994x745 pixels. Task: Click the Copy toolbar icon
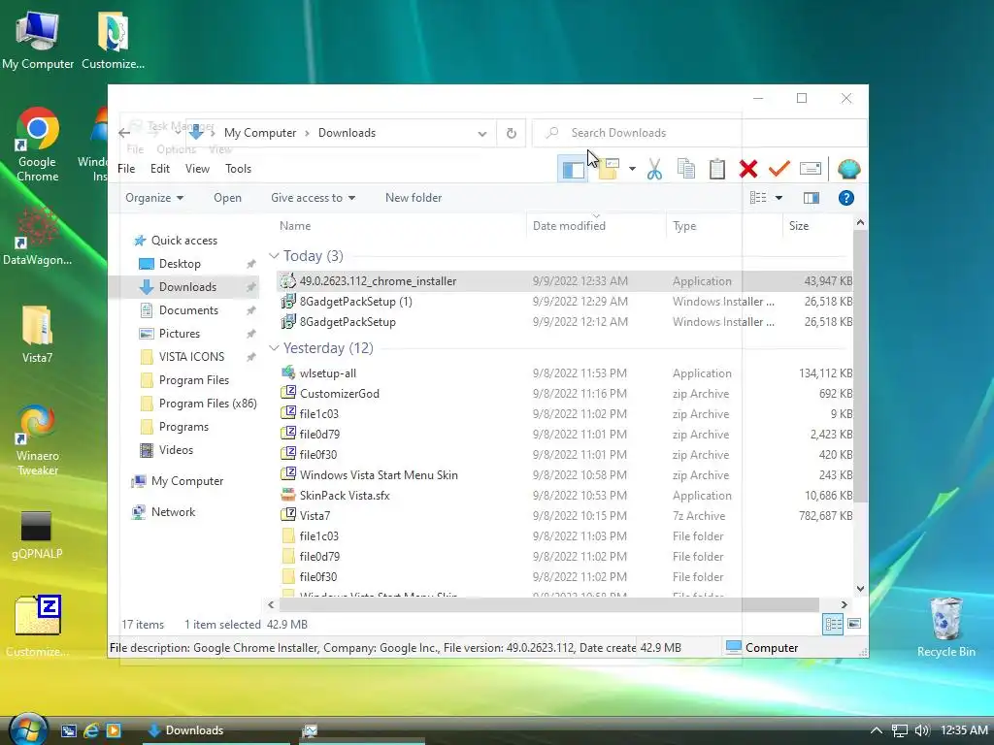pos(686,169)
